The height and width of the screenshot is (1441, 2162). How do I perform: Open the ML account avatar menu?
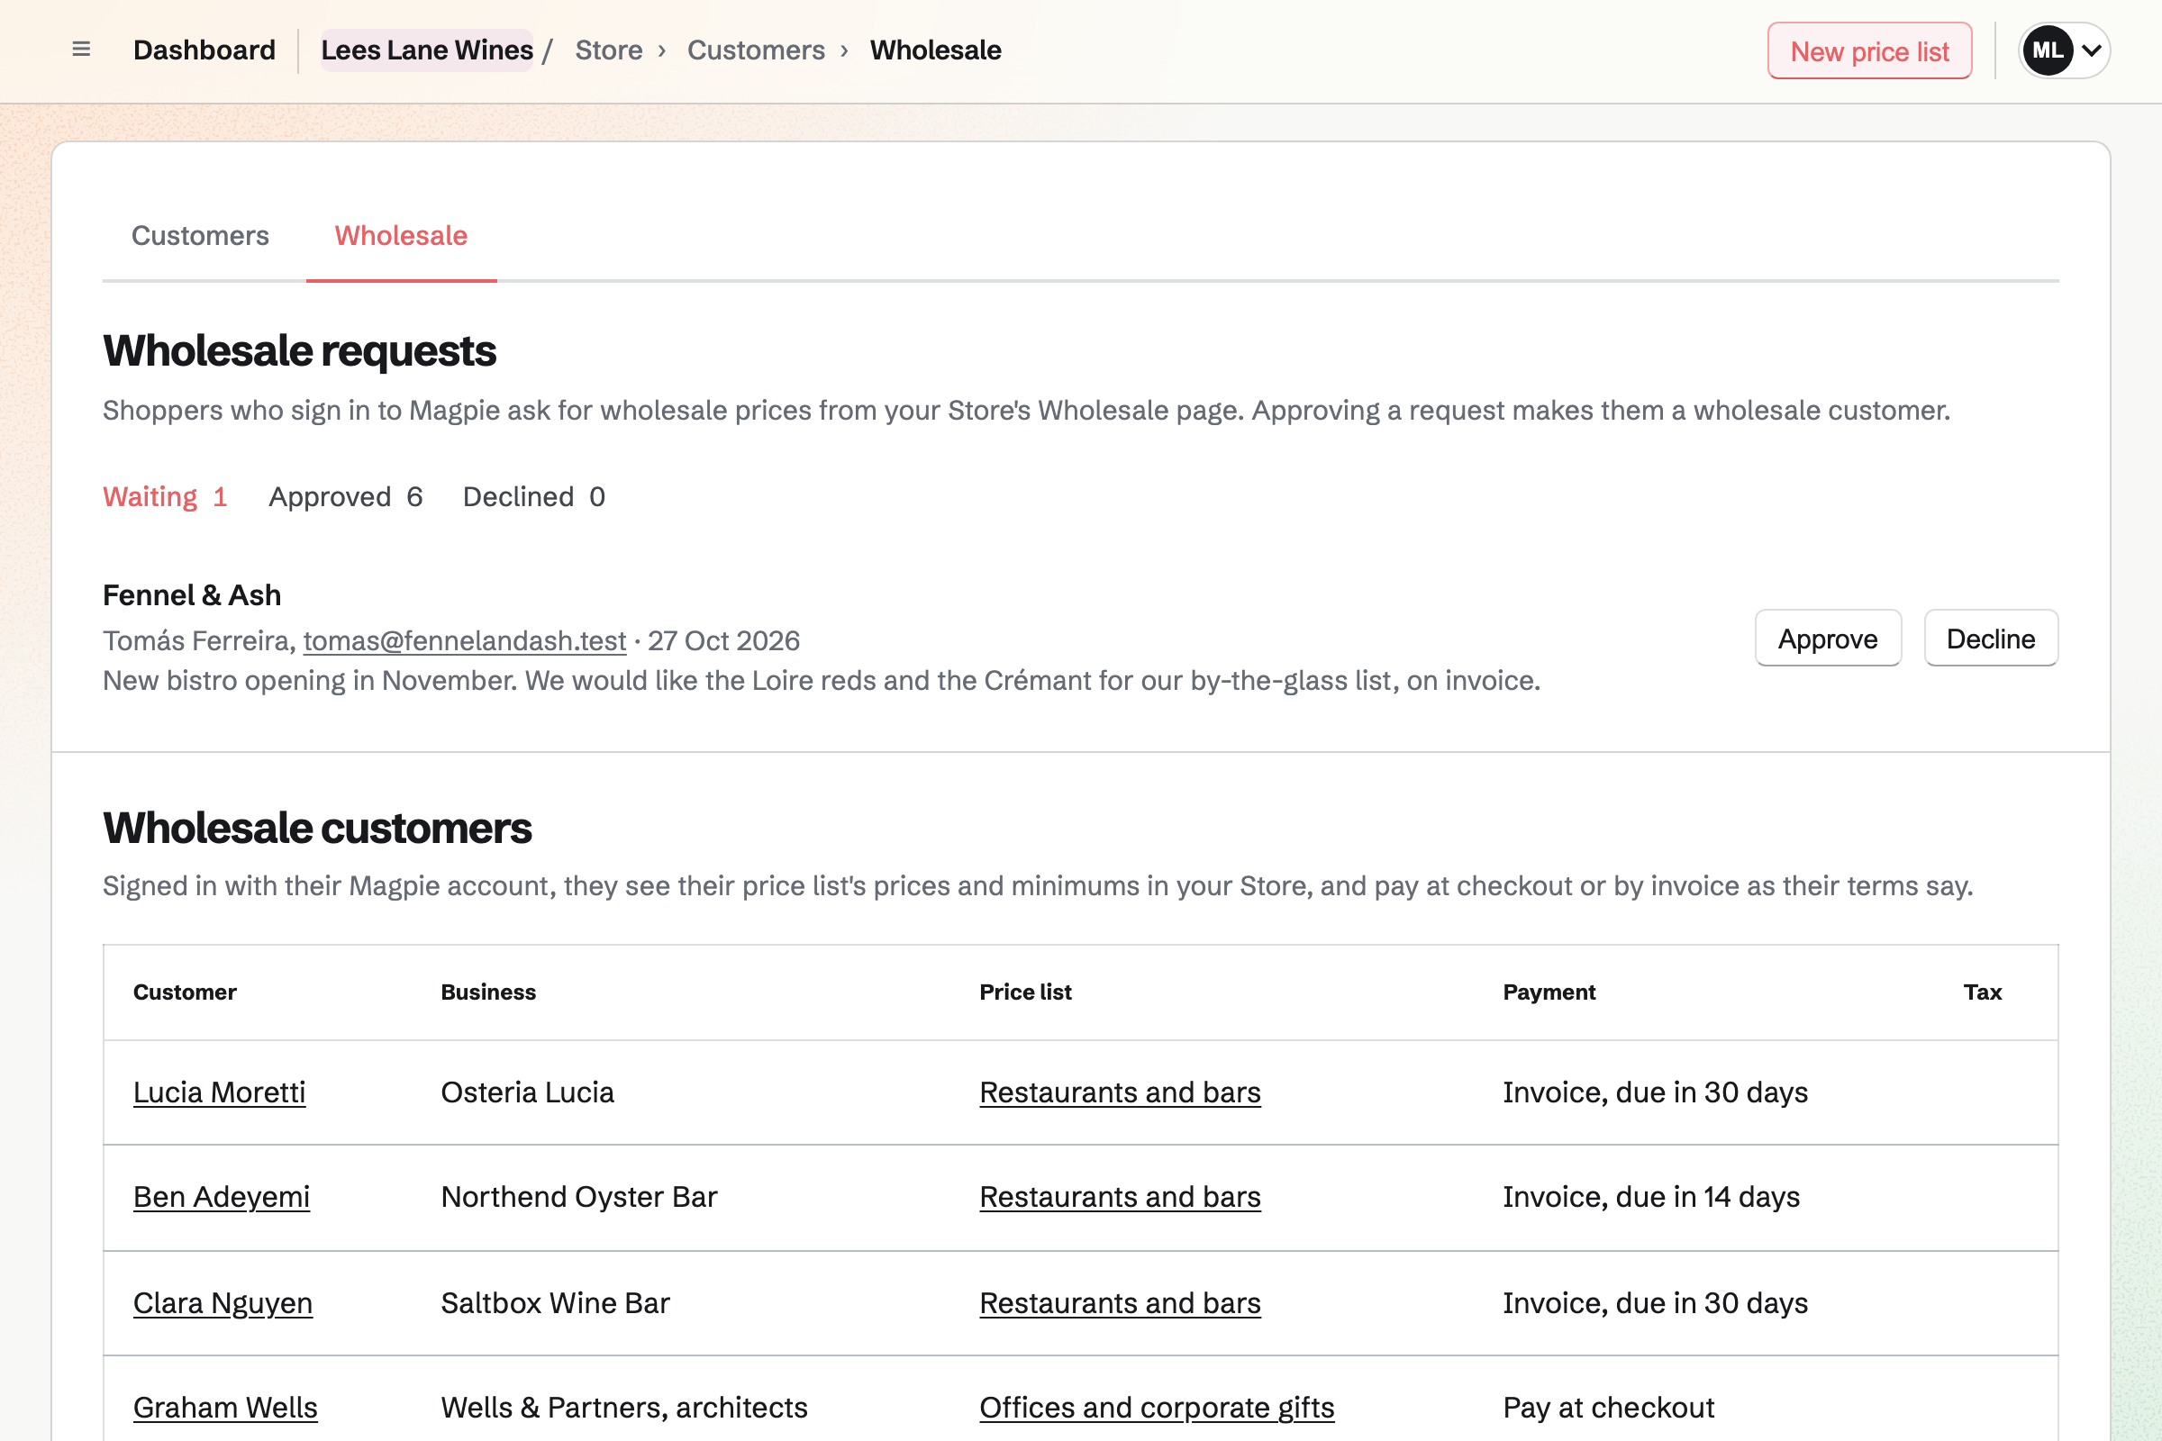coord(2064,50)
